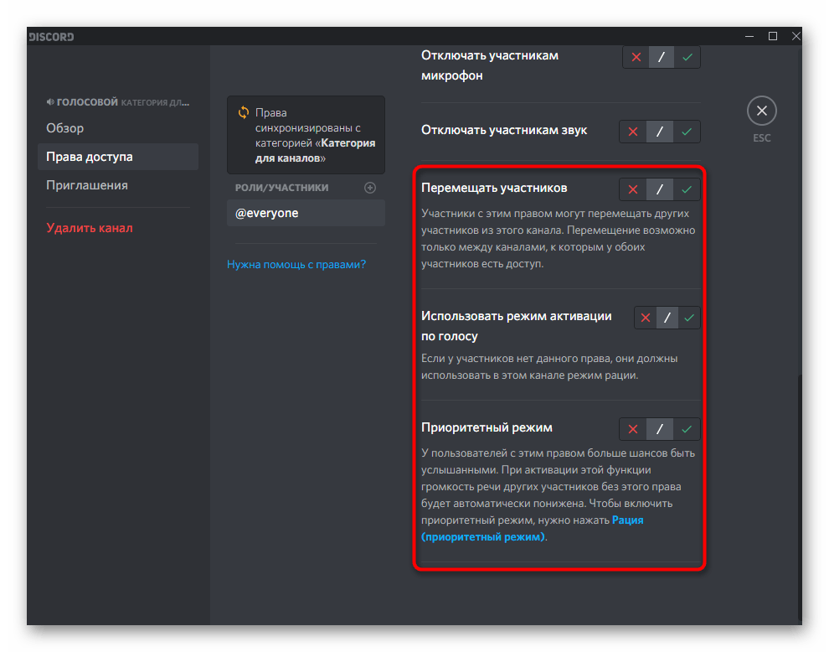Allow the mute members' microphone permission
Image resolution: width=829 pixels, height=652 pixels.
pos(687,57)
